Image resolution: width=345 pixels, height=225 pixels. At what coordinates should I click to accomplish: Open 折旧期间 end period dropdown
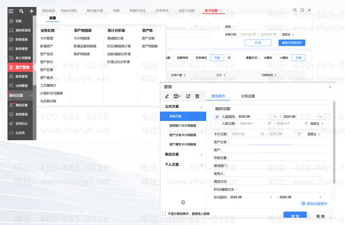[x=321, y=197]
